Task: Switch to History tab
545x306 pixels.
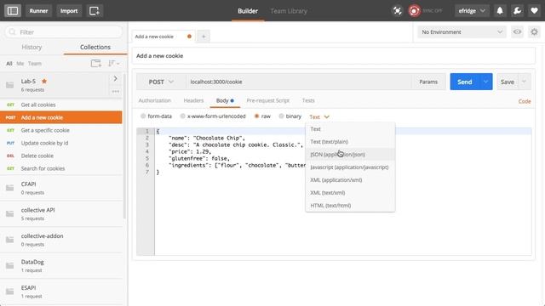Action: [x=32, y=48]
